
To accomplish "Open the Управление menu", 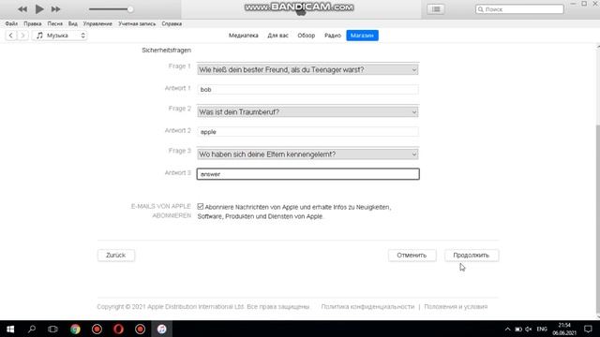I will [97, 23].
